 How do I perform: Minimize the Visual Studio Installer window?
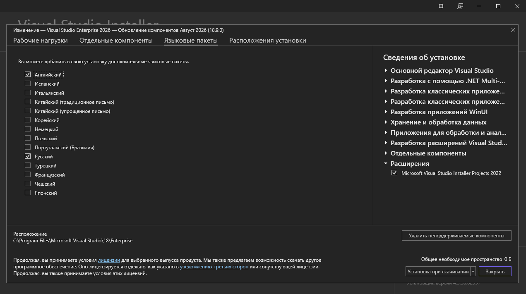pyautogui.click(x=479, y=6)
